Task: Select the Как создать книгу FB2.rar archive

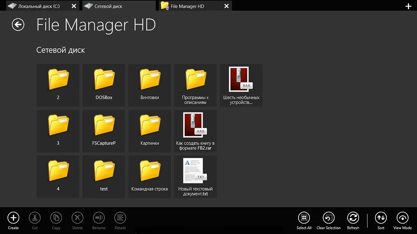Action: (195, 131)
